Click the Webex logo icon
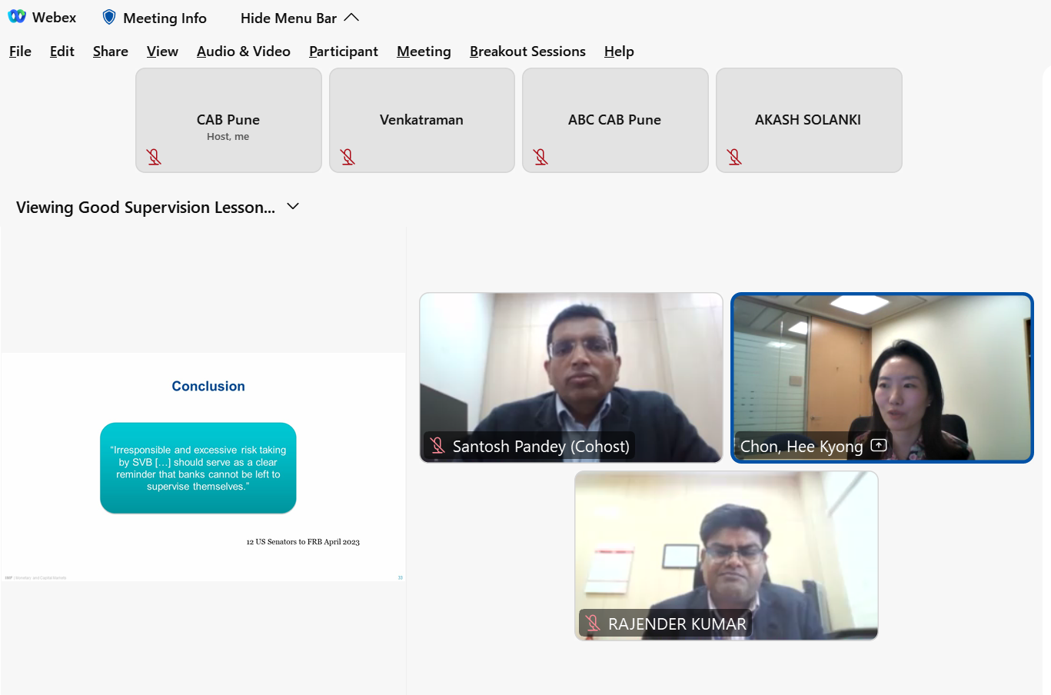The image size is (1051, 695). [17, 17]
